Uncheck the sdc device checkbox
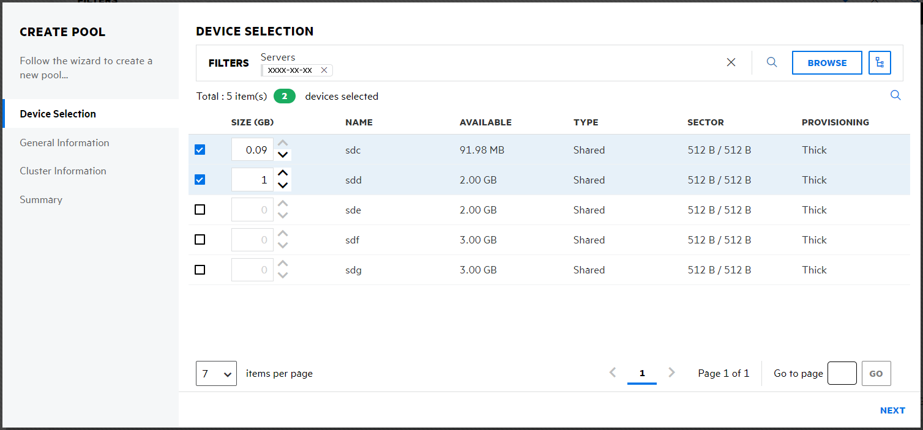This screenshot has height=430, width=923. [x=200, y=150]
